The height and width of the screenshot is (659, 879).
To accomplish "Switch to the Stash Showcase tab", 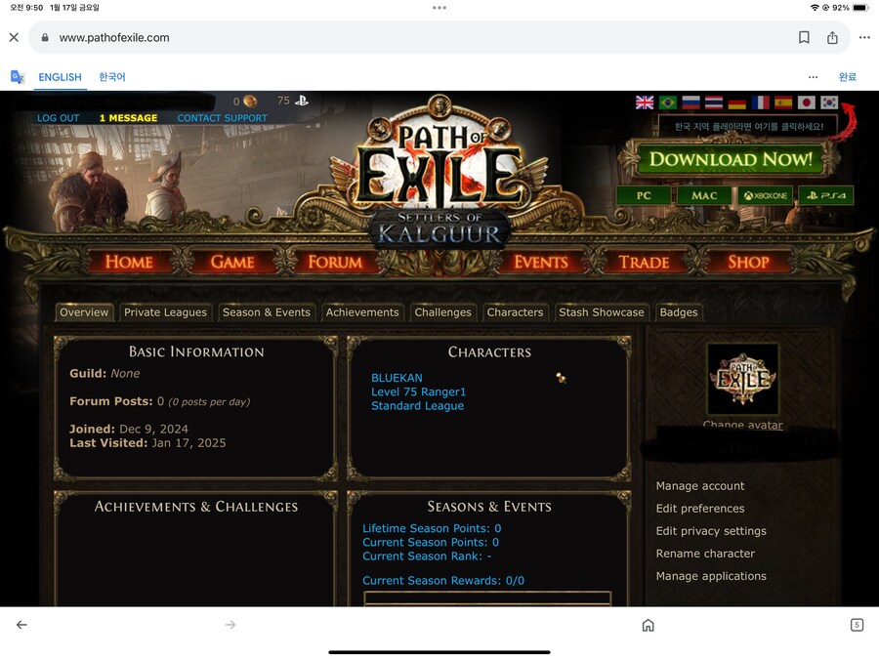I will (x=601, y=312).
